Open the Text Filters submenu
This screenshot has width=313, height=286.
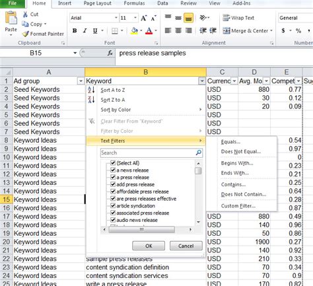coord(145,141)
